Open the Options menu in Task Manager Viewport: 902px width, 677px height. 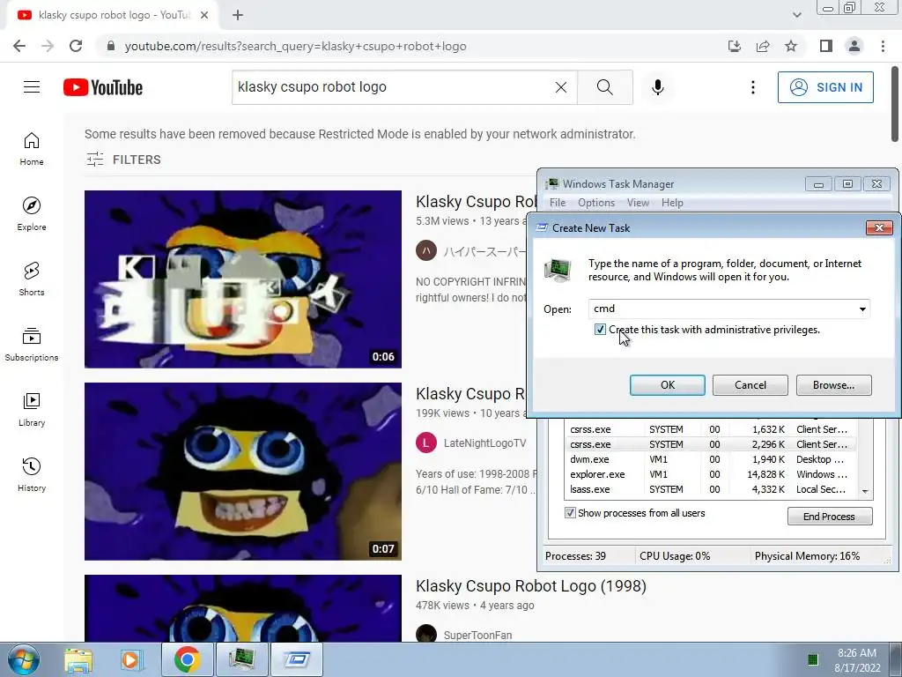point(596,203)
